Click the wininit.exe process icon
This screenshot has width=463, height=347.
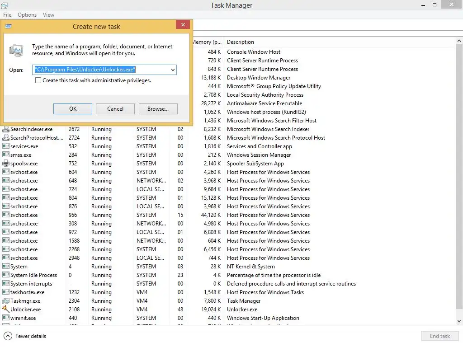tap(5, 318)
